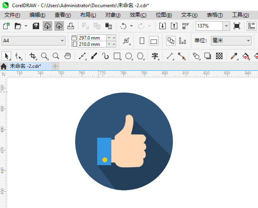Select the Pick tool arrow
This screenshot has width=258, height=208.
point(6,56)
